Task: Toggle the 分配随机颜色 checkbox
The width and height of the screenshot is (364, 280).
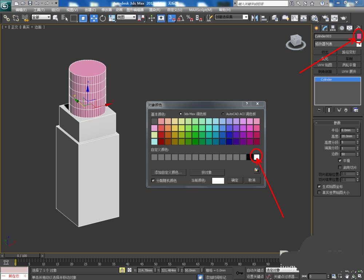Action: [x=153, y=180]
